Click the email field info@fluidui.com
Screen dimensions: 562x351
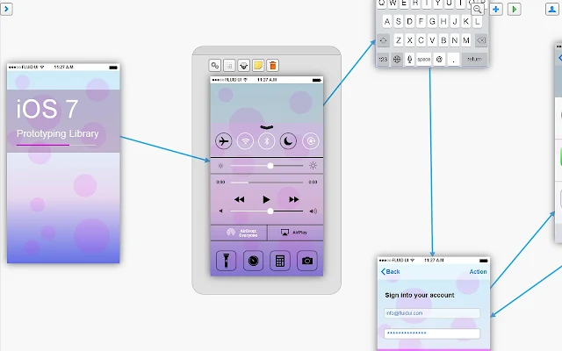tap(432, 313)
